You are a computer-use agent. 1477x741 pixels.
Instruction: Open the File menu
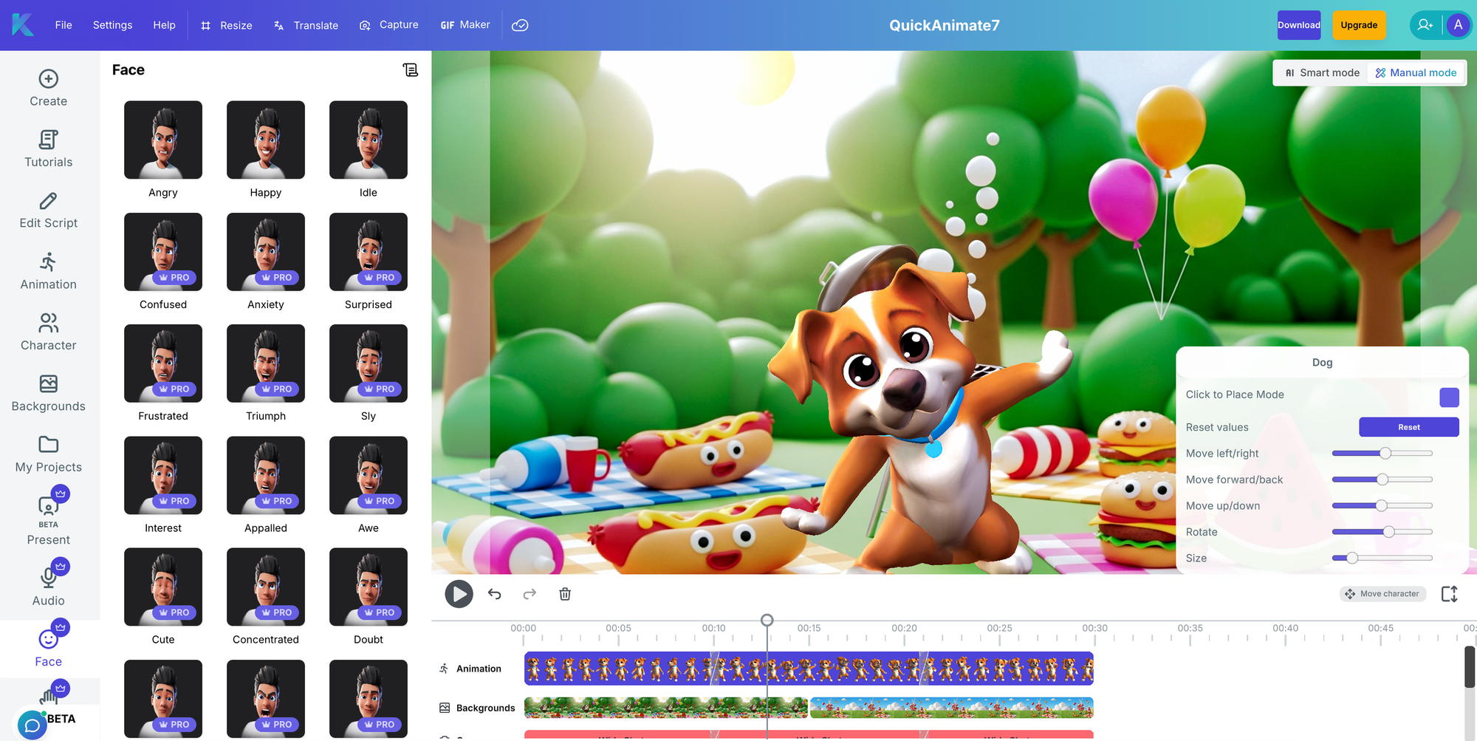(x=64, y=24)
